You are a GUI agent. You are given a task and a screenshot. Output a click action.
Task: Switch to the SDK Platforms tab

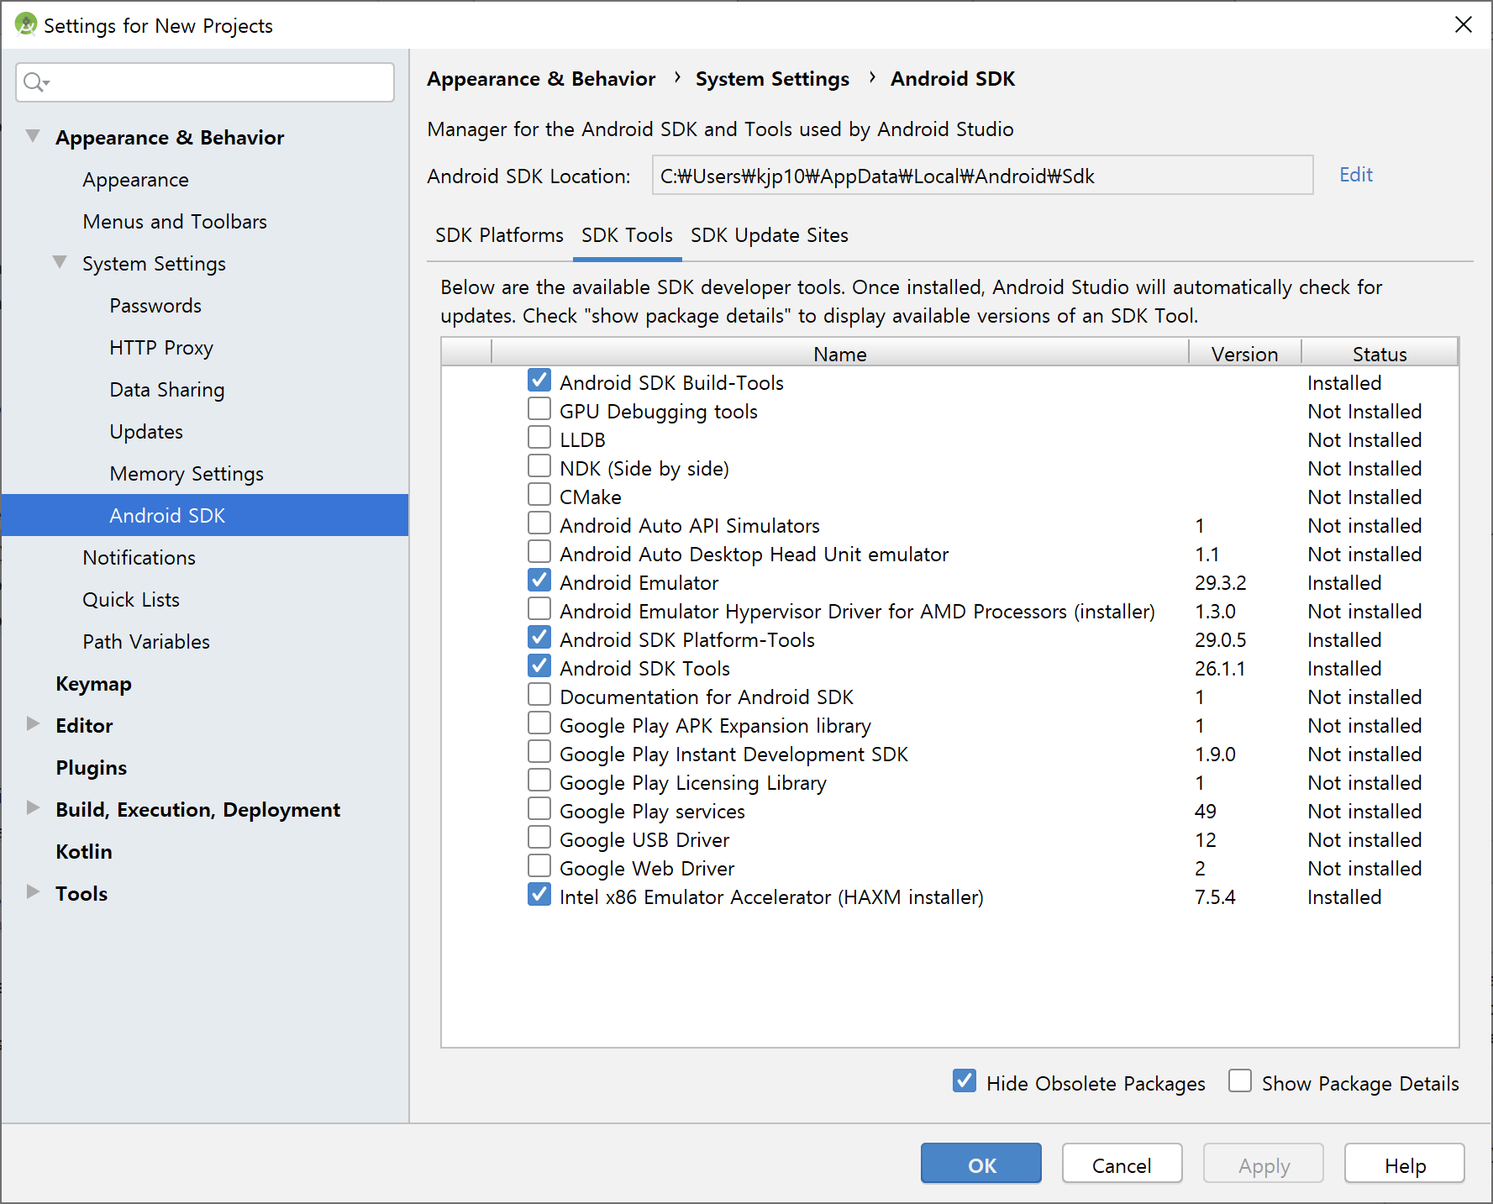pyautogui.click(x=498, y=235)
